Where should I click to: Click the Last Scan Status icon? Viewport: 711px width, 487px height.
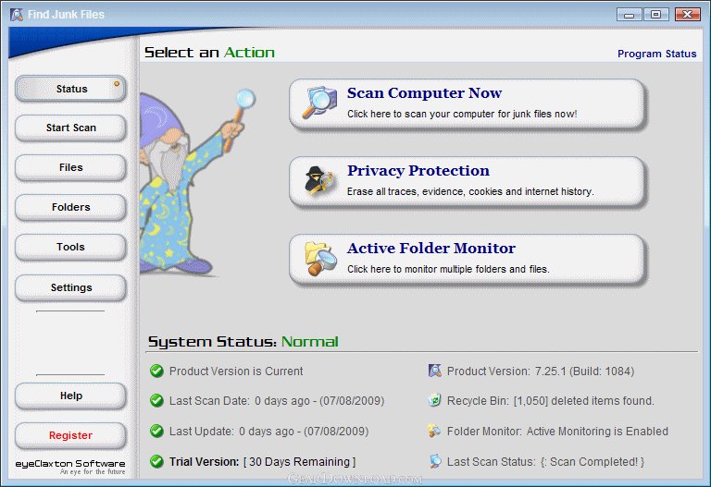(435, 461)
